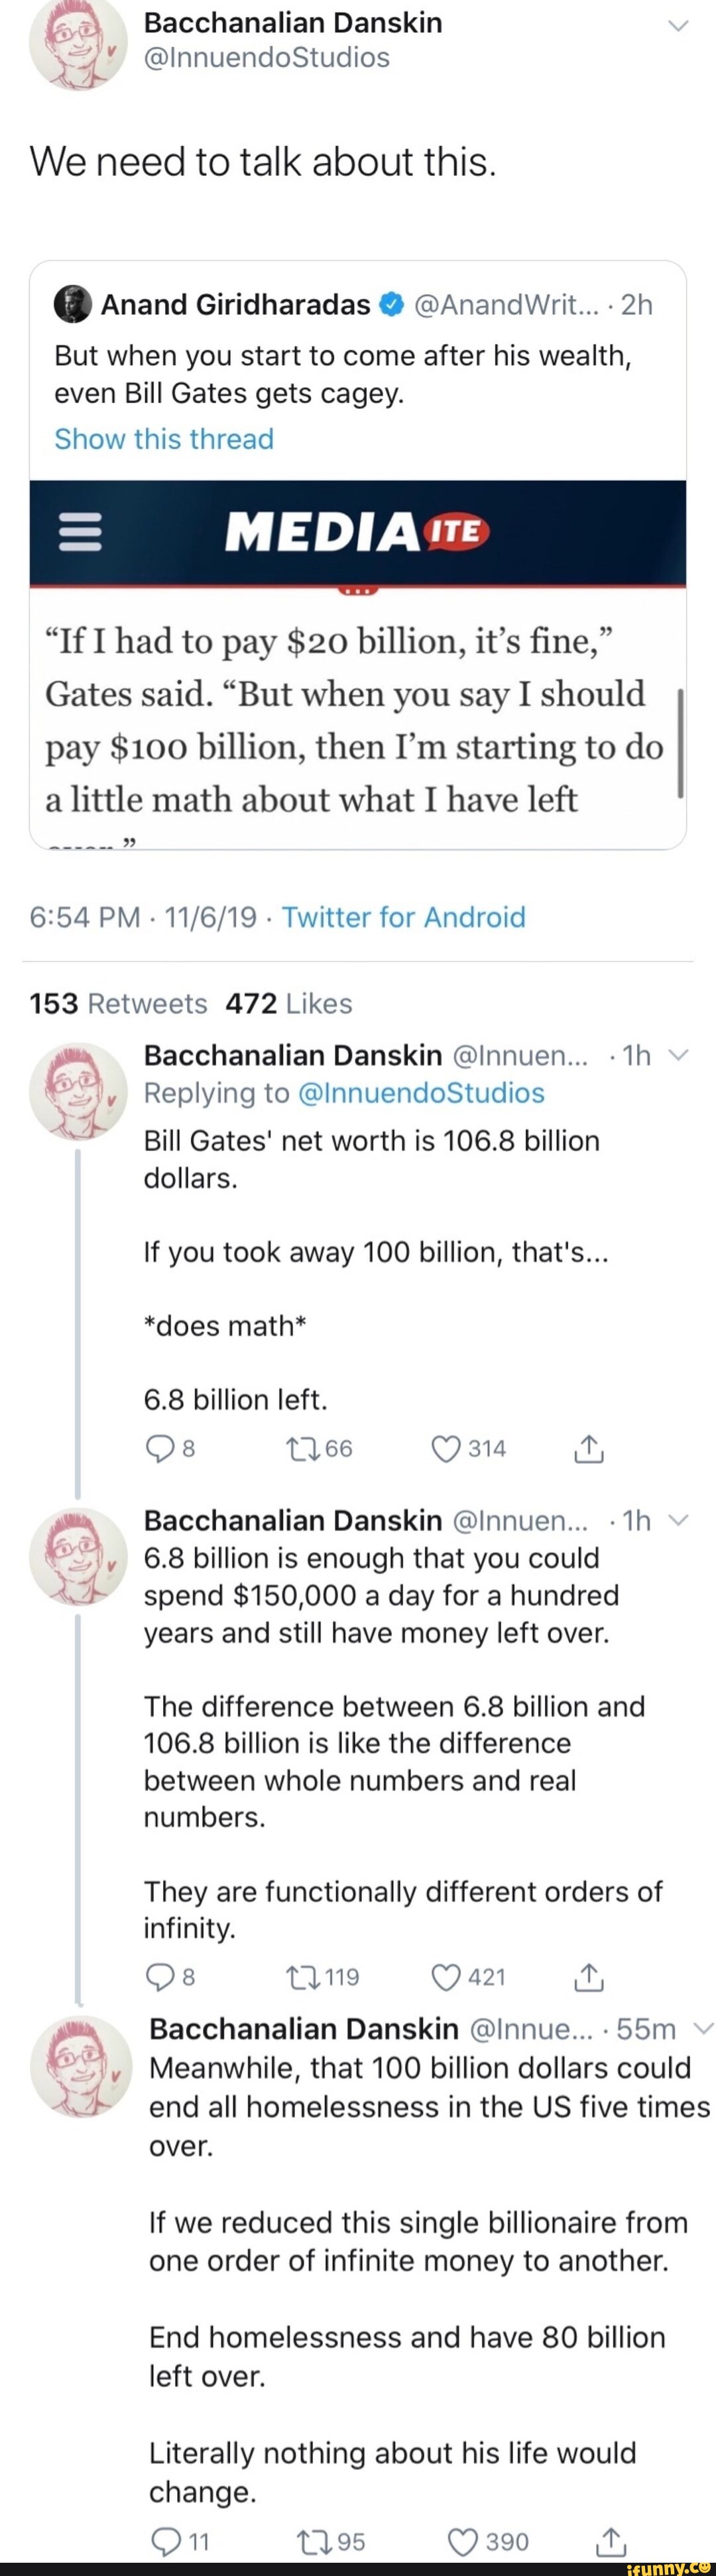Like the tweet with 421 likes

446,1976
